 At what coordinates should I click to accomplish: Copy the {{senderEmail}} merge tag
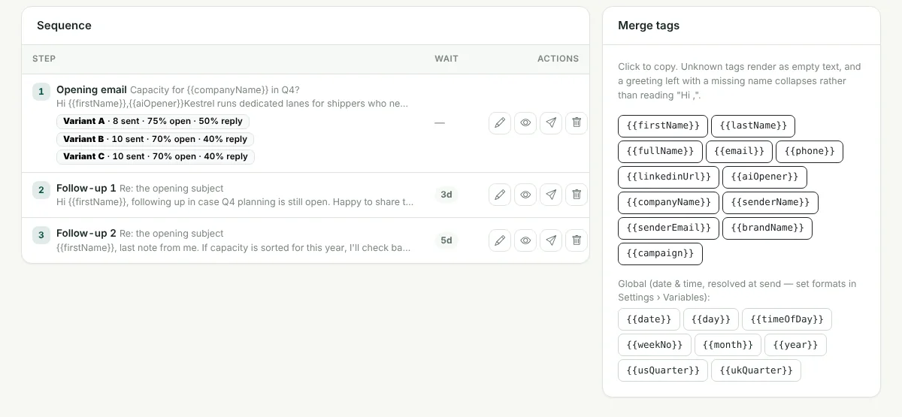tap(668, 228)
